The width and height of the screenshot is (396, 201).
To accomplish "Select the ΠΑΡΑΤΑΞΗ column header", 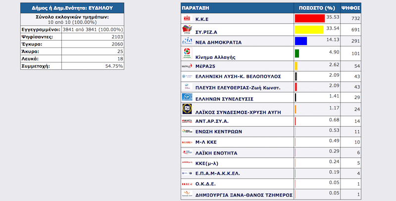I will click(x=194, y=8).
